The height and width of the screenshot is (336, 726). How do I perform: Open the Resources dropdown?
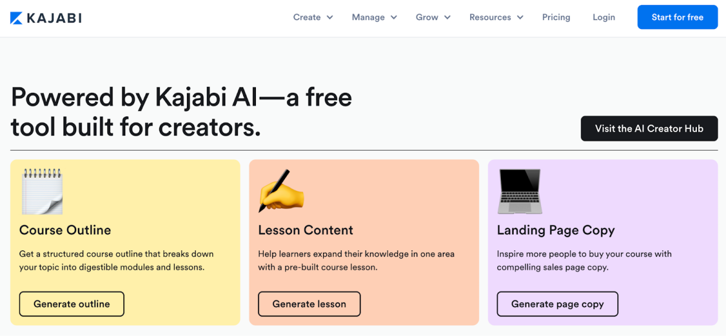pos(496,17)
